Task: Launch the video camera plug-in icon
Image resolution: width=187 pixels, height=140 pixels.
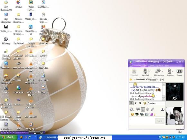Action: (142, 114)
